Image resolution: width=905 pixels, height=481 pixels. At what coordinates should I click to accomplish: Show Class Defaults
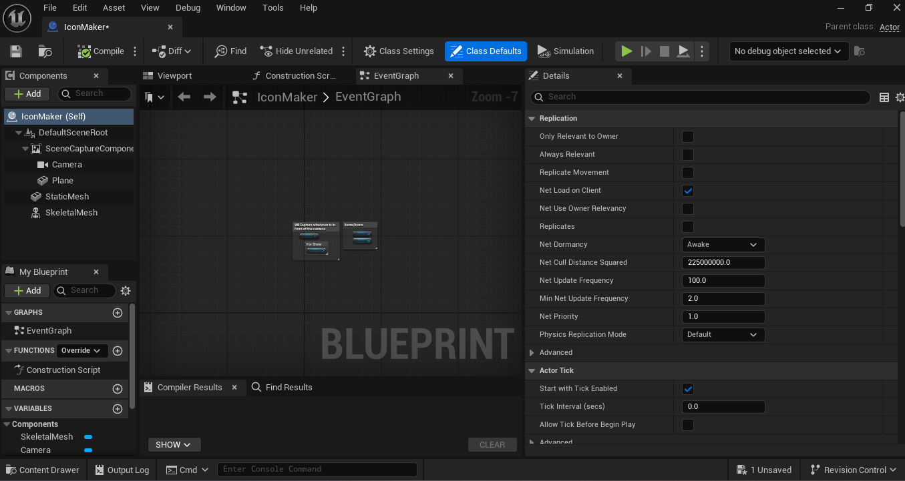[x=486, y=51]
